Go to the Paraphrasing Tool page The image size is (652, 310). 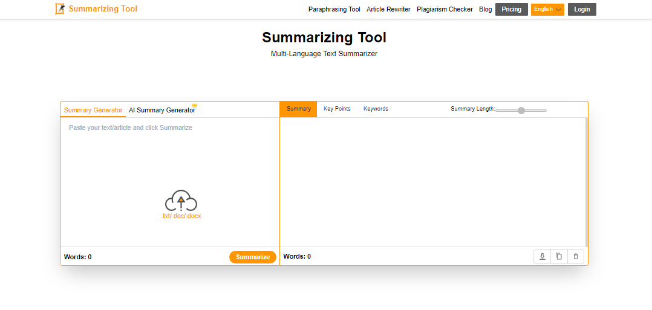click(x=334, y=9)
